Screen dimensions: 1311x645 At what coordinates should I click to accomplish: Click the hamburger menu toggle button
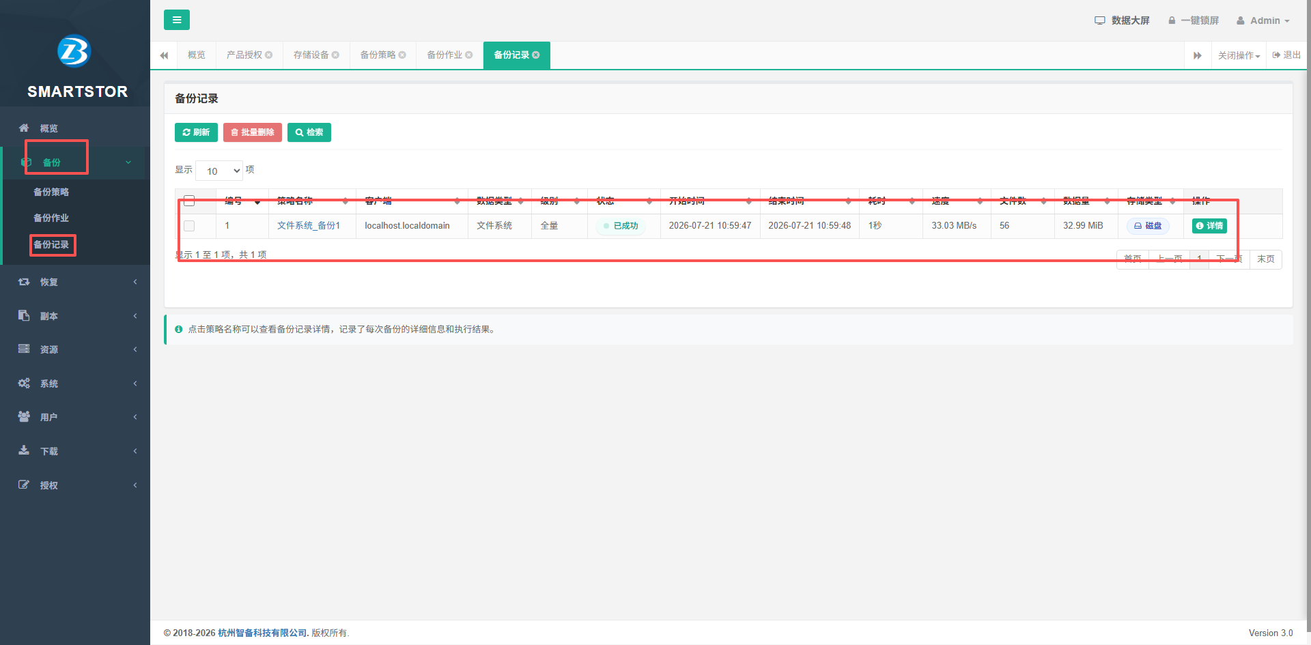pos(177,20)
